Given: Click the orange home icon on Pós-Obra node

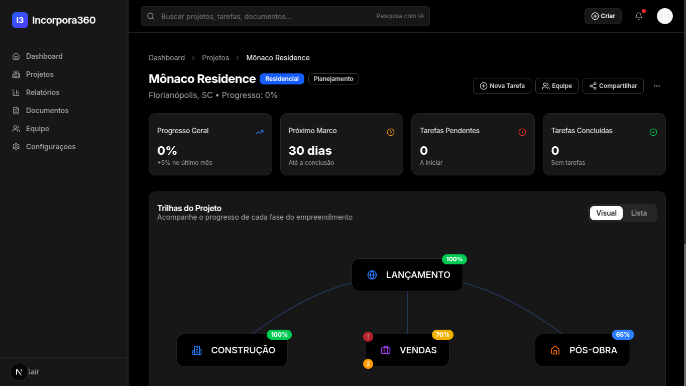Looking at the screenshot, I should pos(554,350).
